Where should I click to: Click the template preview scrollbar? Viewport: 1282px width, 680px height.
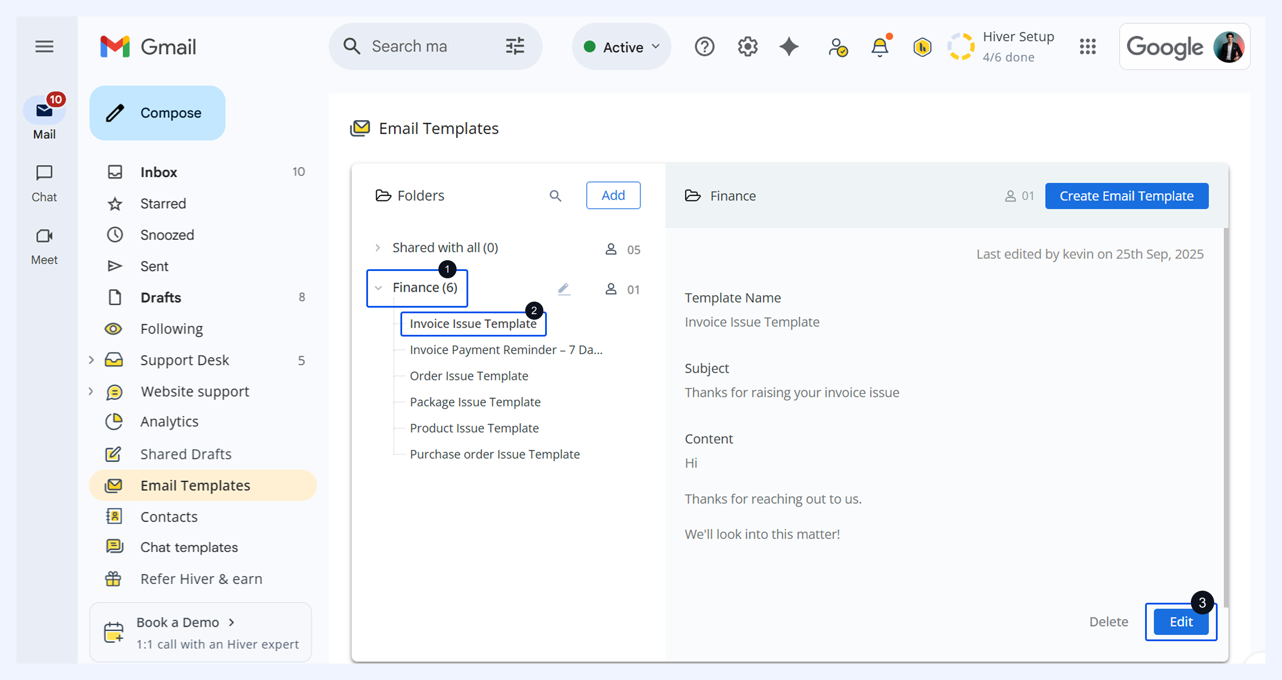click(x=1225, y=418)
